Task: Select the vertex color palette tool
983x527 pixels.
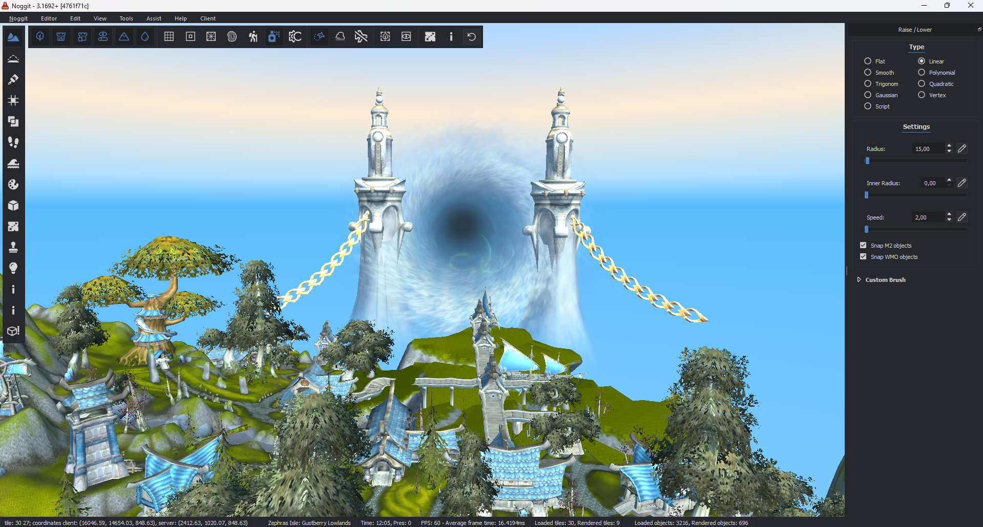Action: 13,185
